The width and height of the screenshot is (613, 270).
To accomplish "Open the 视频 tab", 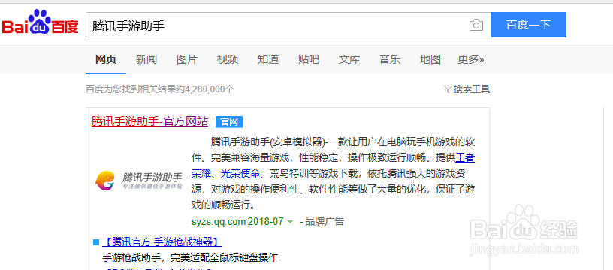I will [228, 59].
